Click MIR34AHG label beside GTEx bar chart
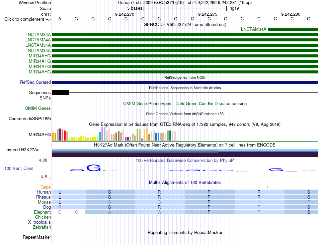Screen dimensions: 318x245 [x=40, y=135]
